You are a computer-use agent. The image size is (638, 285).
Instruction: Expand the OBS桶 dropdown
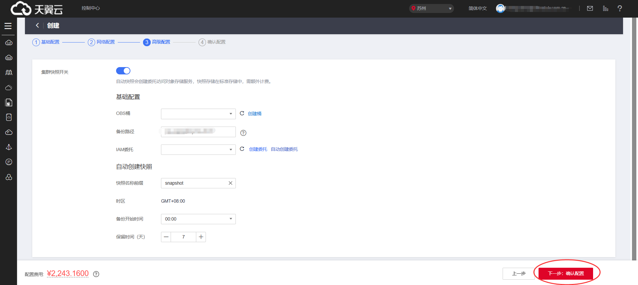coord(198,114)
